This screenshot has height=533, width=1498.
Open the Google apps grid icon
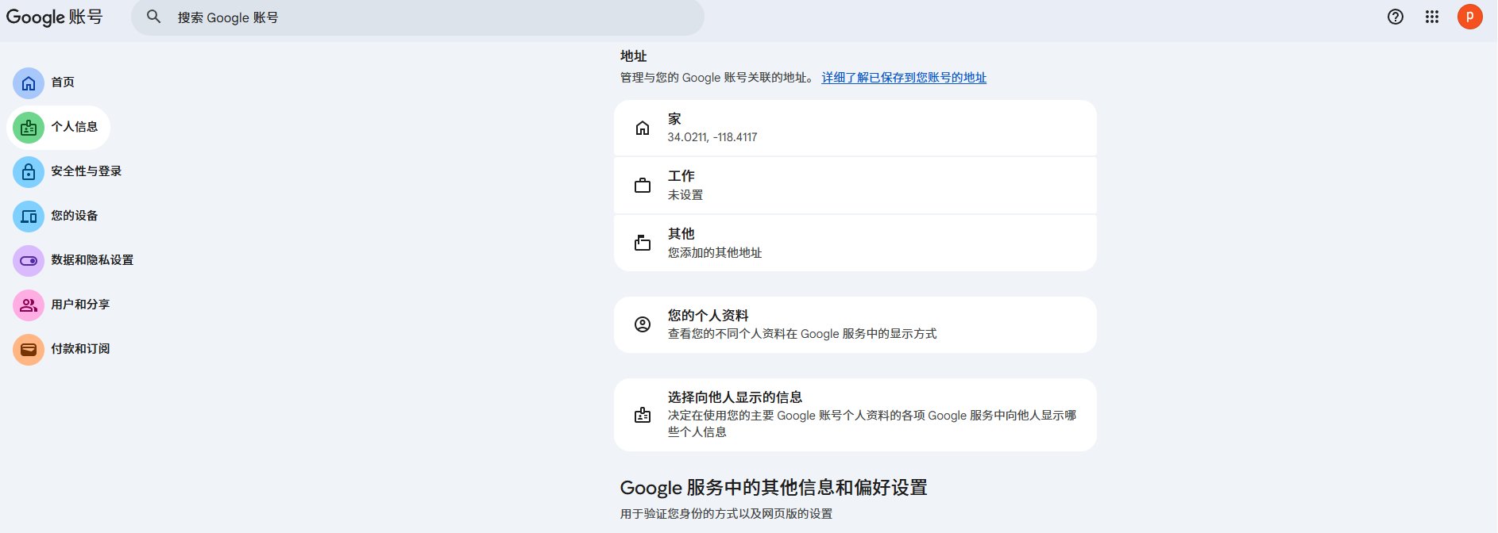[1432, 17]
